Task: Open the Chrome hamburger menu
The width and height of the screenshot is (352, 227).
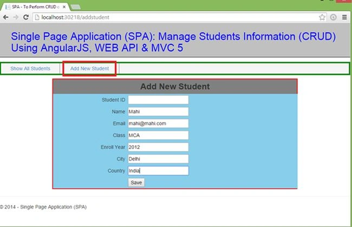Action: [344, 17]
